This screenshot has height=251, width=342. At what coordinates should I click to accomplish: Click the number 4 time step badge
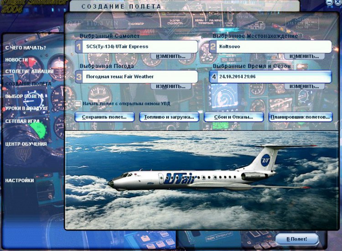(x=213, y=77)
